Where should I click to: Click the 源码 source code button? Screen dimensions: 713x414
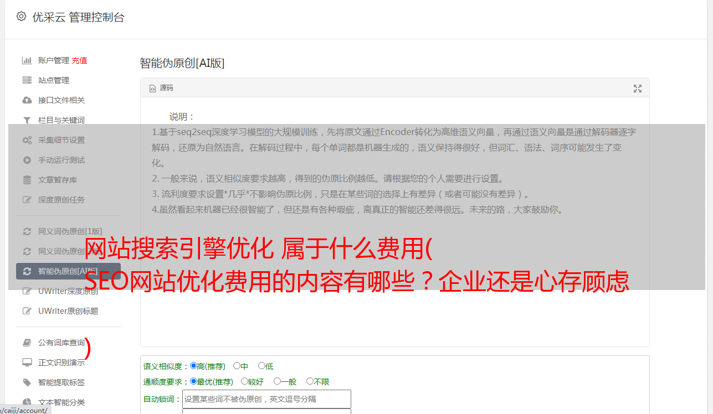(161, 88)
